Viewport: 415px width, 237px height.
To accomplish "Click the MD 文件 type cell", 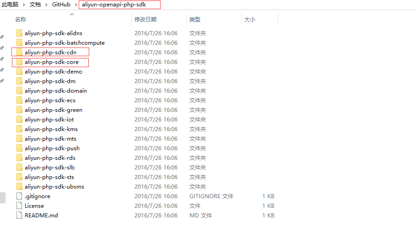I will [200, 216].
